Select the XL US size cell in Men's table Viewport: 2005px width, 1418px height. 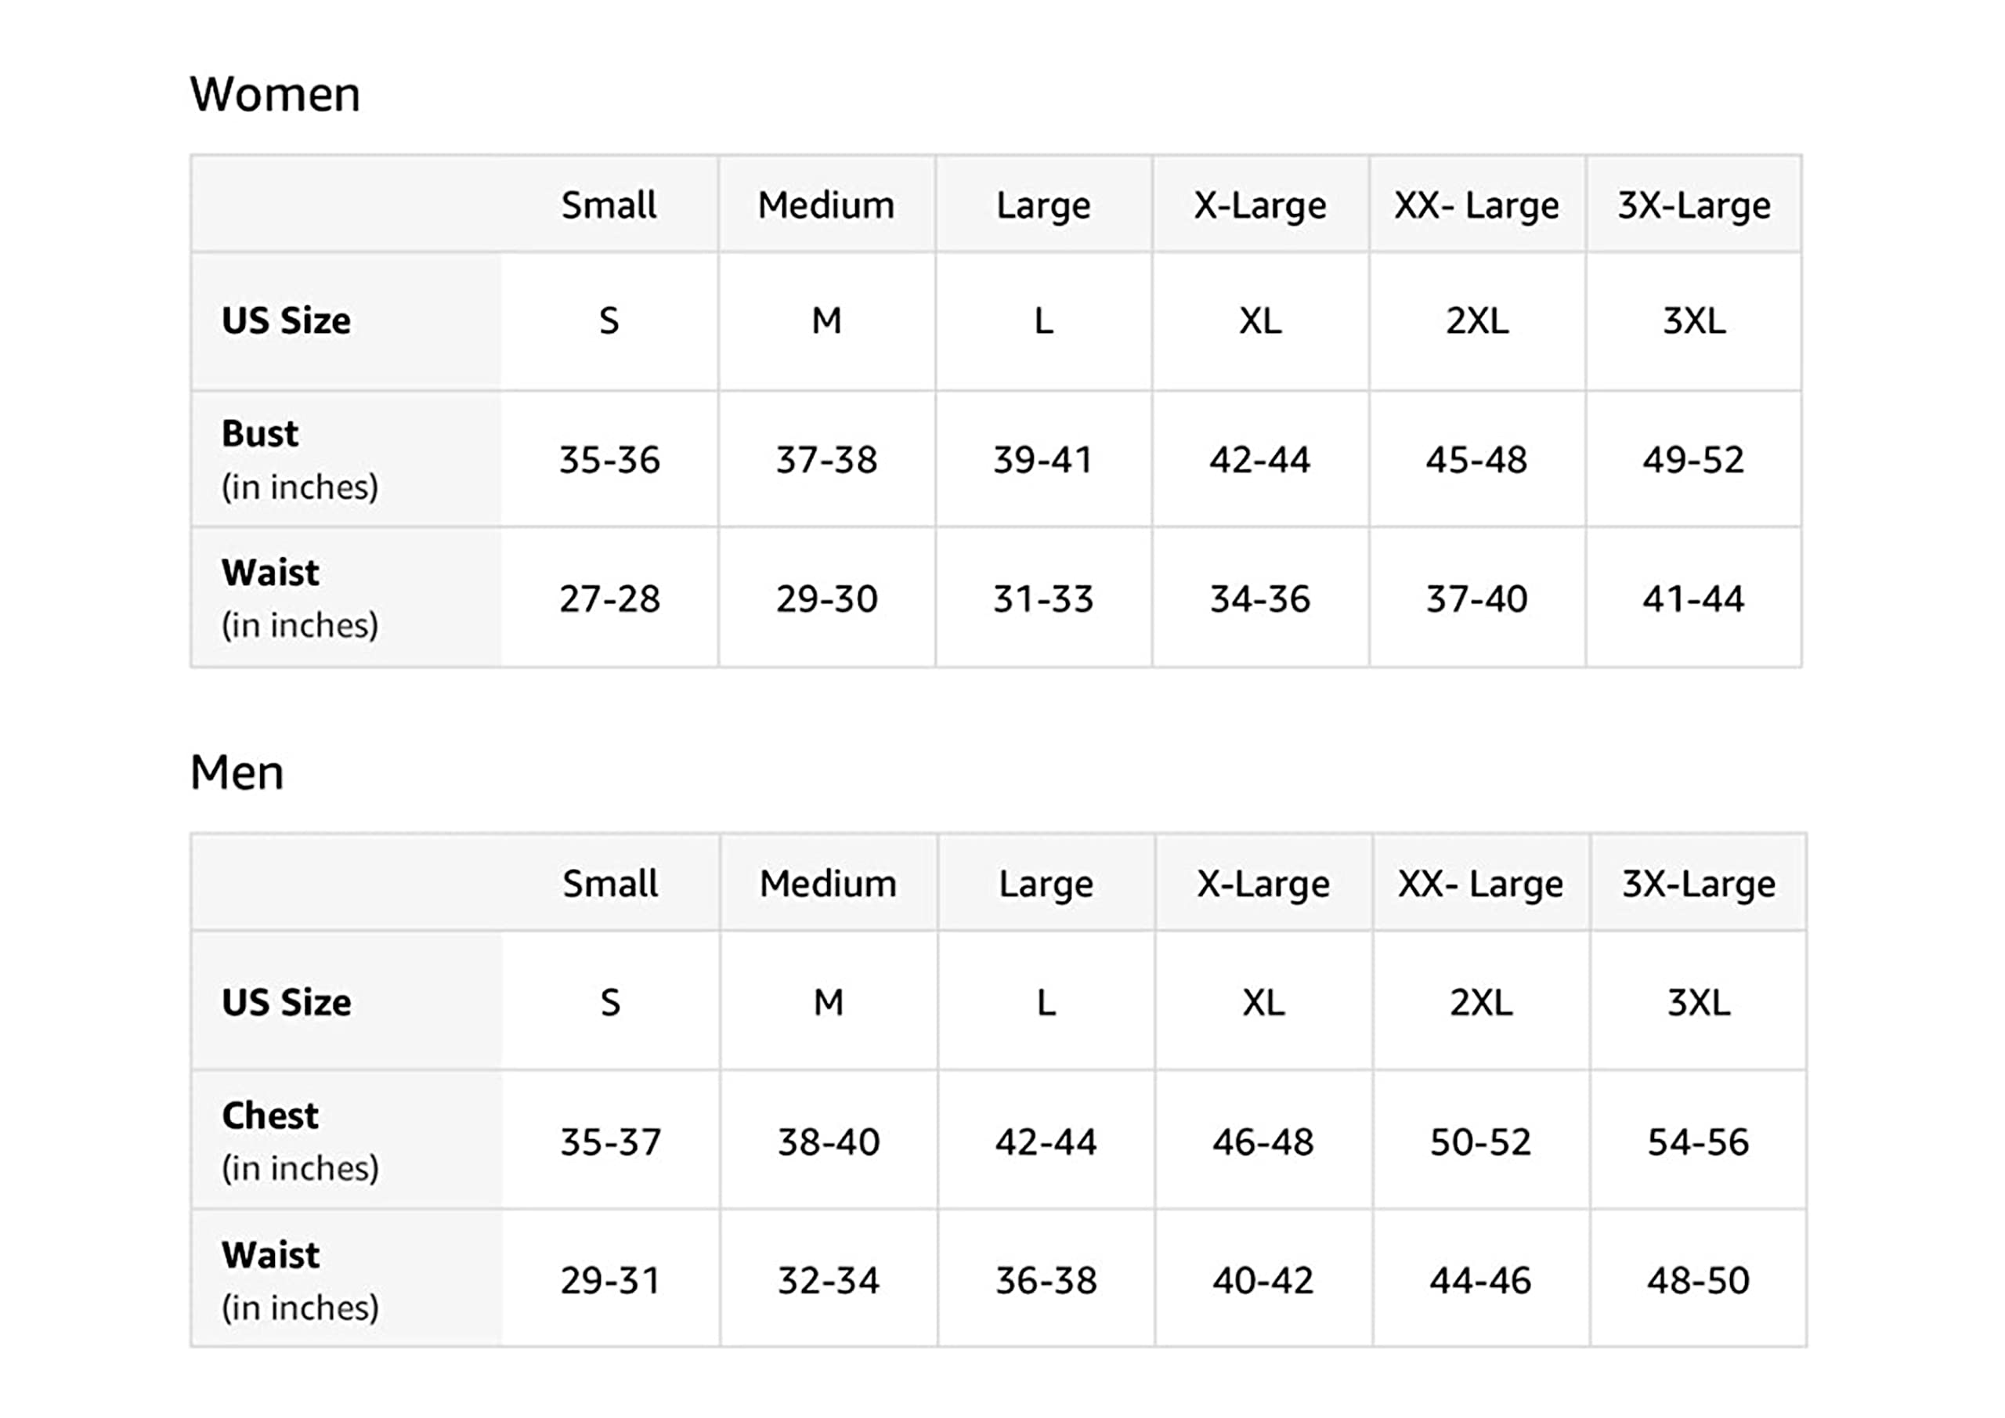(1263, 1002)
